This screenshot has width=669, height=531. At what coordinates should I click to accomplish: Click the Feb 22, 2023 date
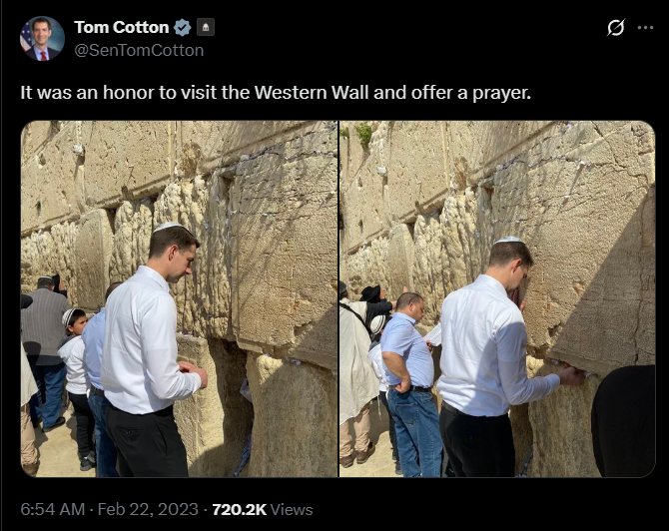[148, 509]
